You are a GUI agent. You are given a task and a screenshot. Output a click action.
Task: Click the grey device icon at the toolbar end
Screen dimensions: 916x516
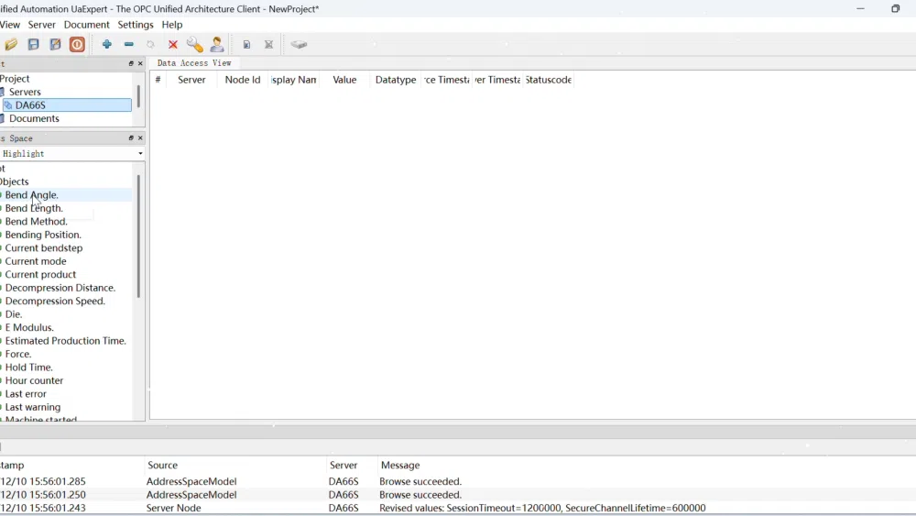tap(299, 44)
